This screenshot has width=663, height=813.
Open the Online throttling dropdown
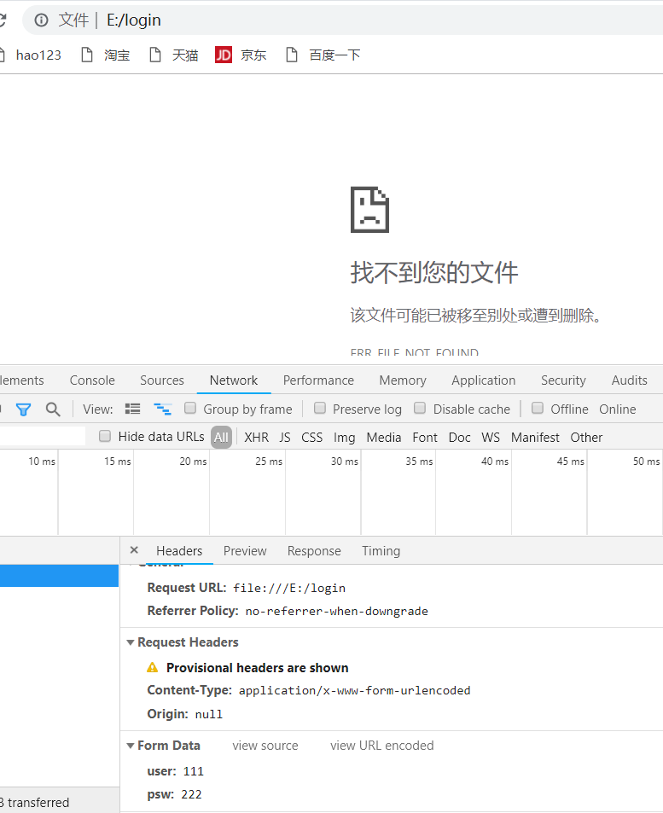(617, 409)
